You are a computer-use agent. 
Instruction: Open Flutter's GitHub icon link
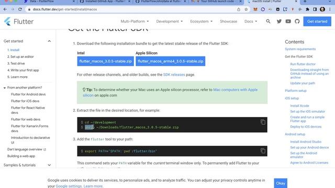coord(297,21)
